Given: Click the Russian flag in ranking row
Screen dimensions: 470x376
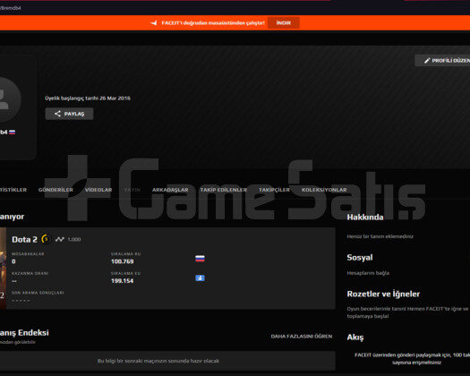Looking at the screenshot, I should pos(200,259).
